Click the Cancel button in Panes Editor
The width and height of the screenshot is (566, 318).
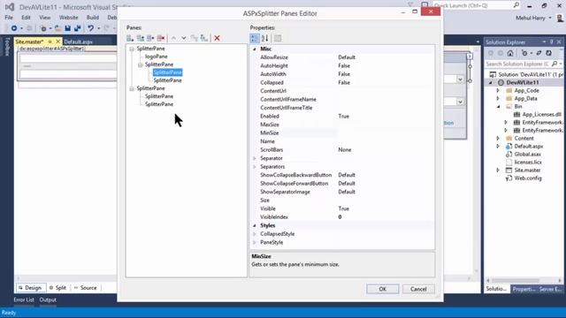pyautogui.click(x=418, y=289)
